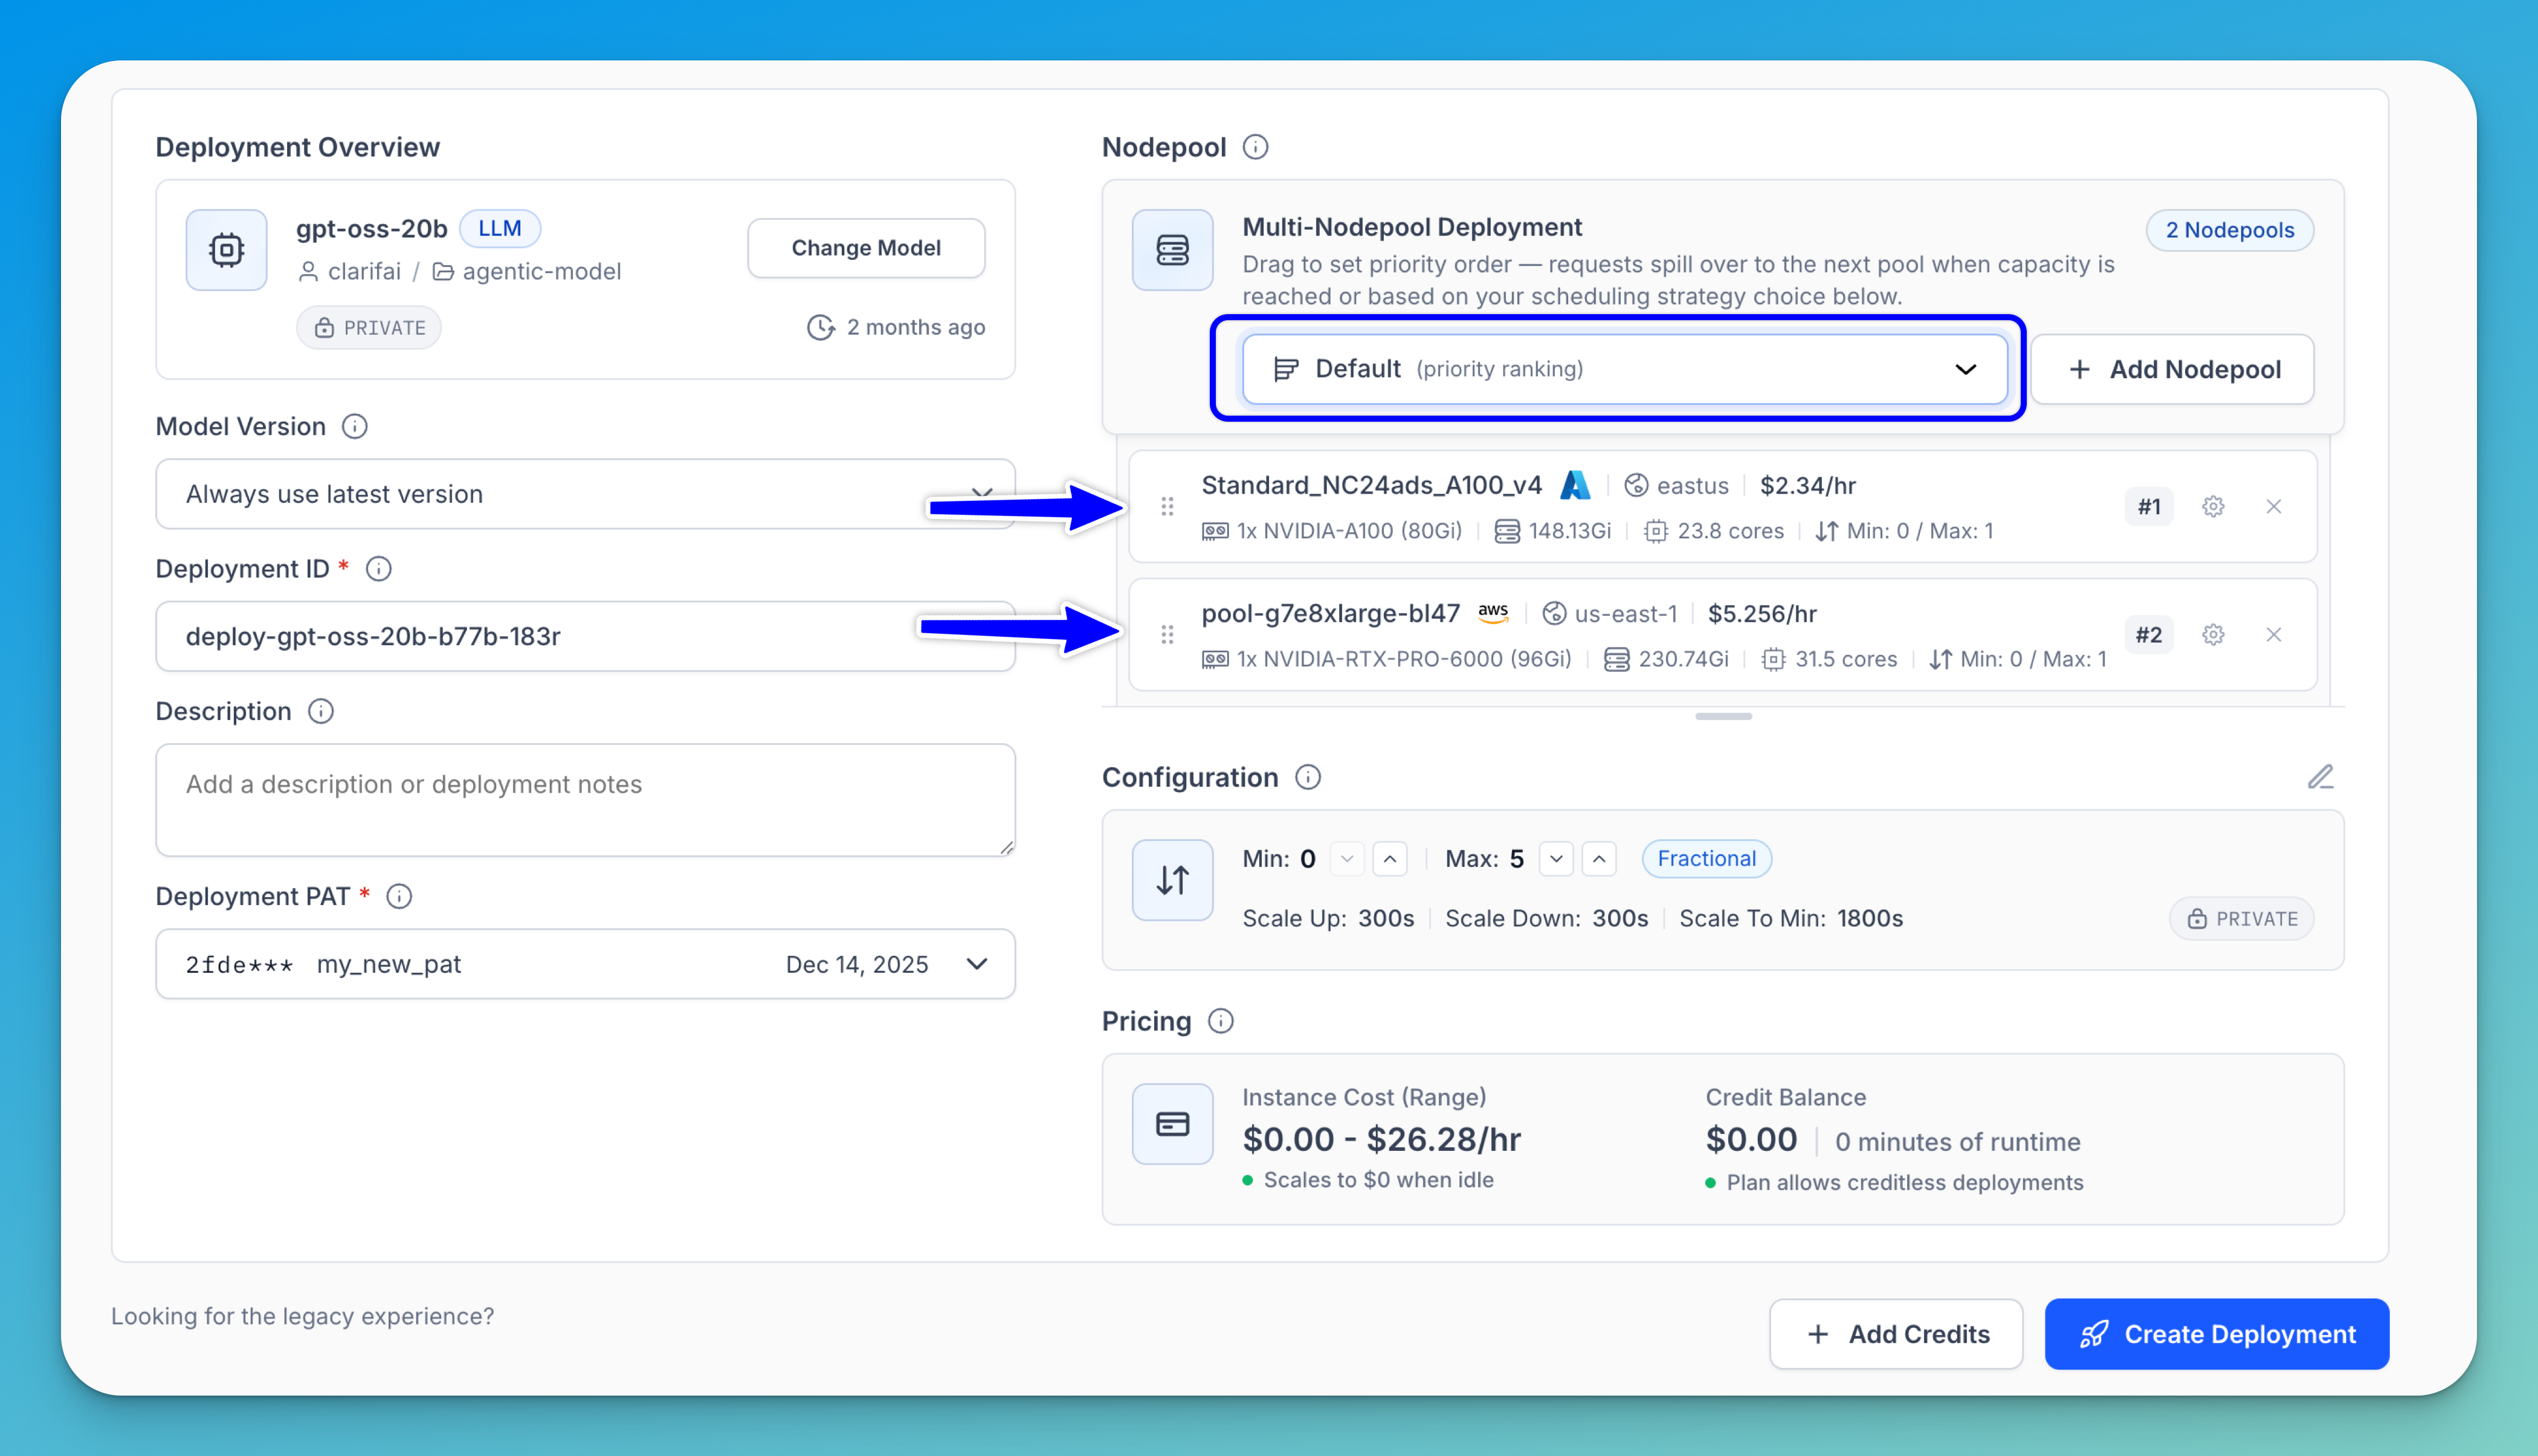Click drag handle of the #1 nodepool
This screenshot has height=1456, width=2538.
[1166, 506]
